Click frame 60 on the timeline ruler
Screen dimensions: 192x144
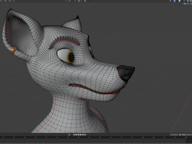100,137
